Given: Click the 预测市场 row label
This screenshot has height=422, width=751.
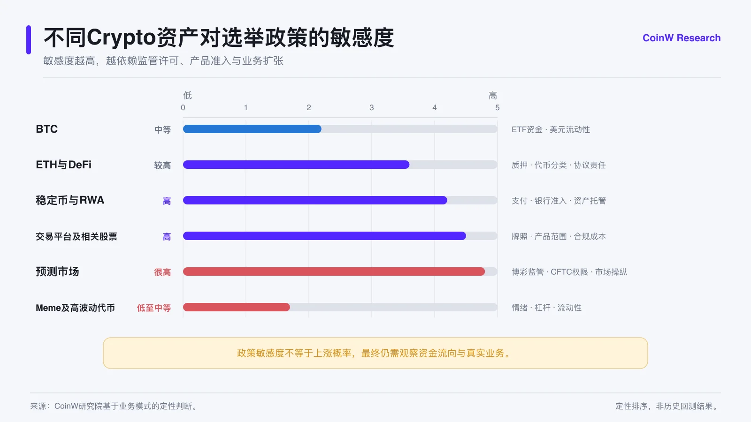Looking at the screenshot, I should (x=57, y=271).
